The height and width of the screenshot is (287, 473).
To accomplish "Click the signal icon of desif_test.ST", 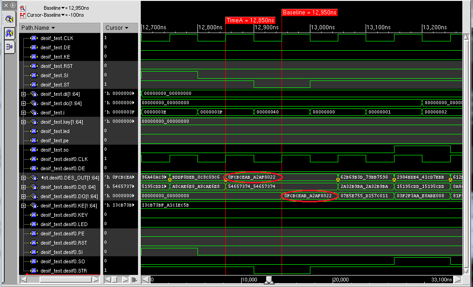I will [x=34, y=85].
